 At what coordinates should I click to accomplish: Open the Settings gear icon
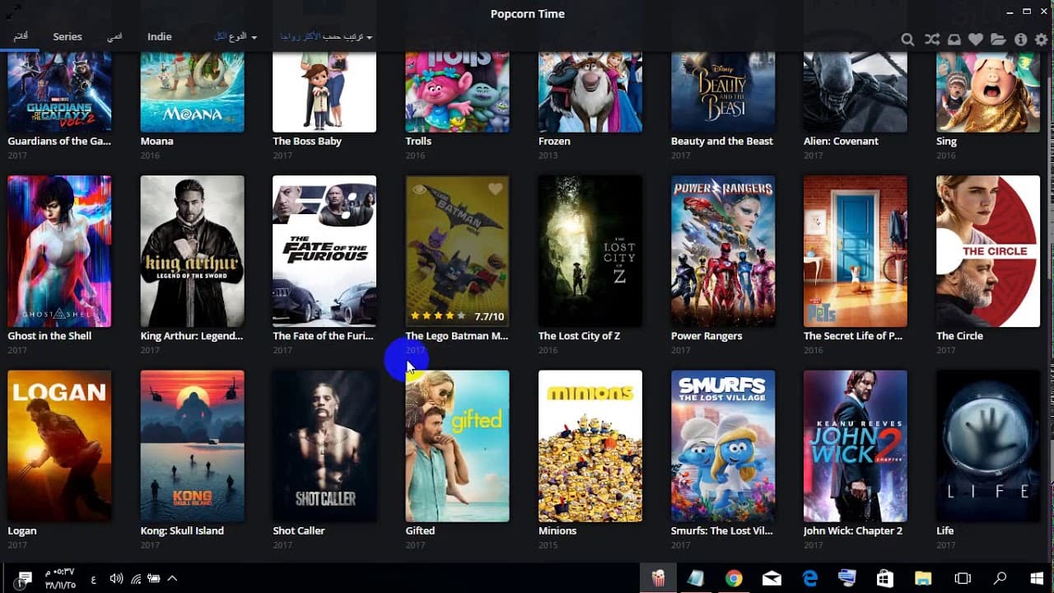(x=1042, y=40)
